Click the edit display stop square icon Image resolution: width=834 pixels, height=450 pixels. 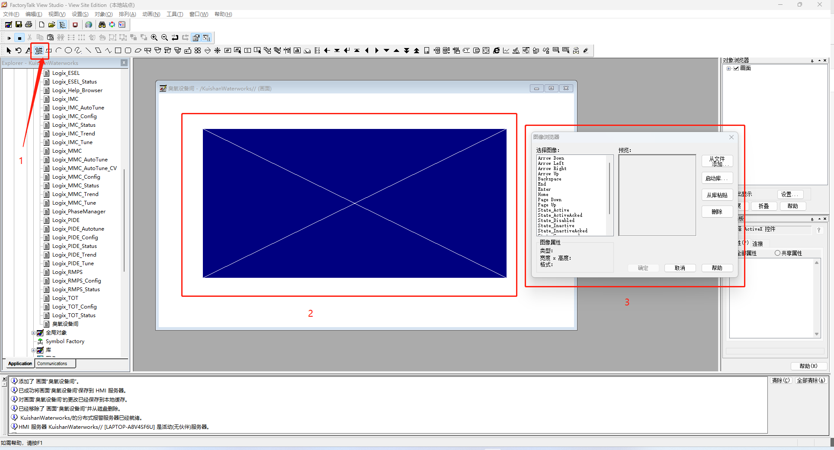pyautogui.click(x=19, y=38)
